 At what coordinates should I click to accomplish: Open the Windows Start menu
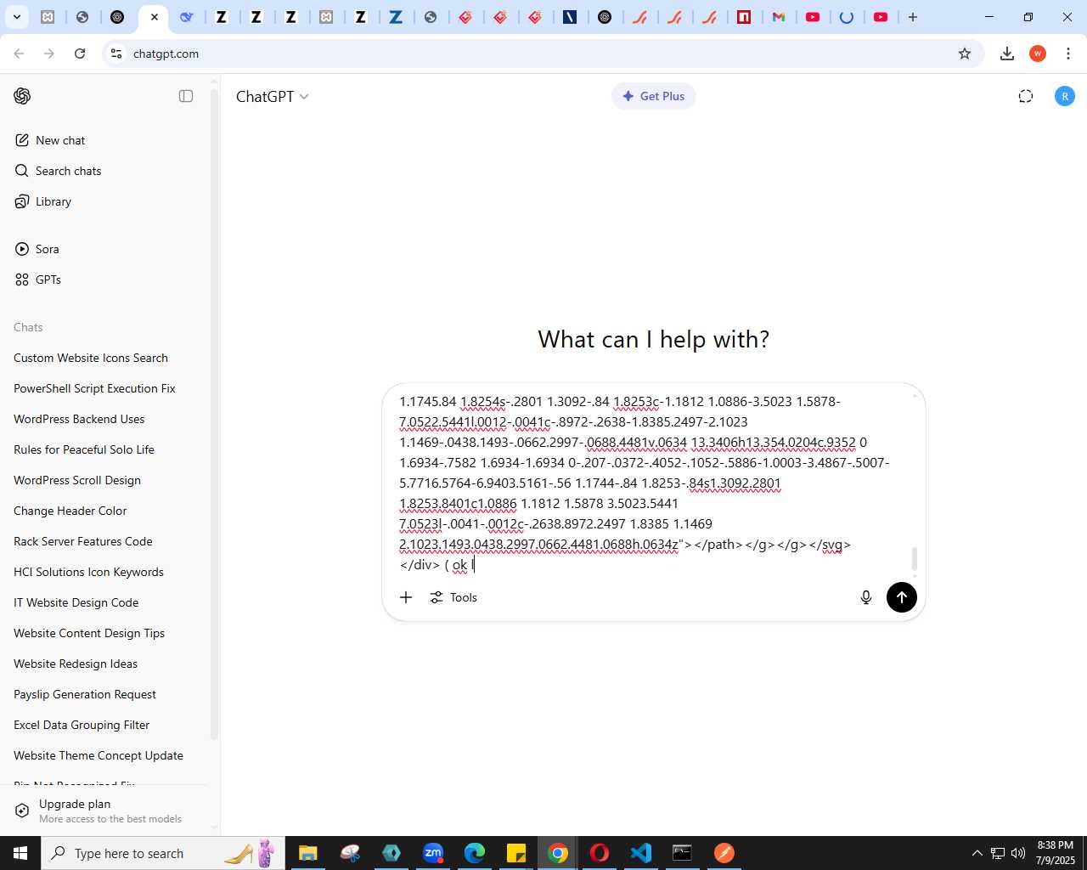(20, 853)
